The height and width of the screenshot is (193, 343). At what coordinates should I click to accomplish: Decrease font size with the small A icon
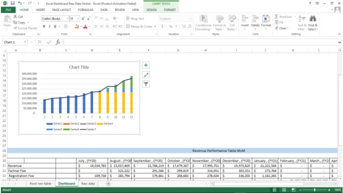pyautogui.click(x=89, y=19)
